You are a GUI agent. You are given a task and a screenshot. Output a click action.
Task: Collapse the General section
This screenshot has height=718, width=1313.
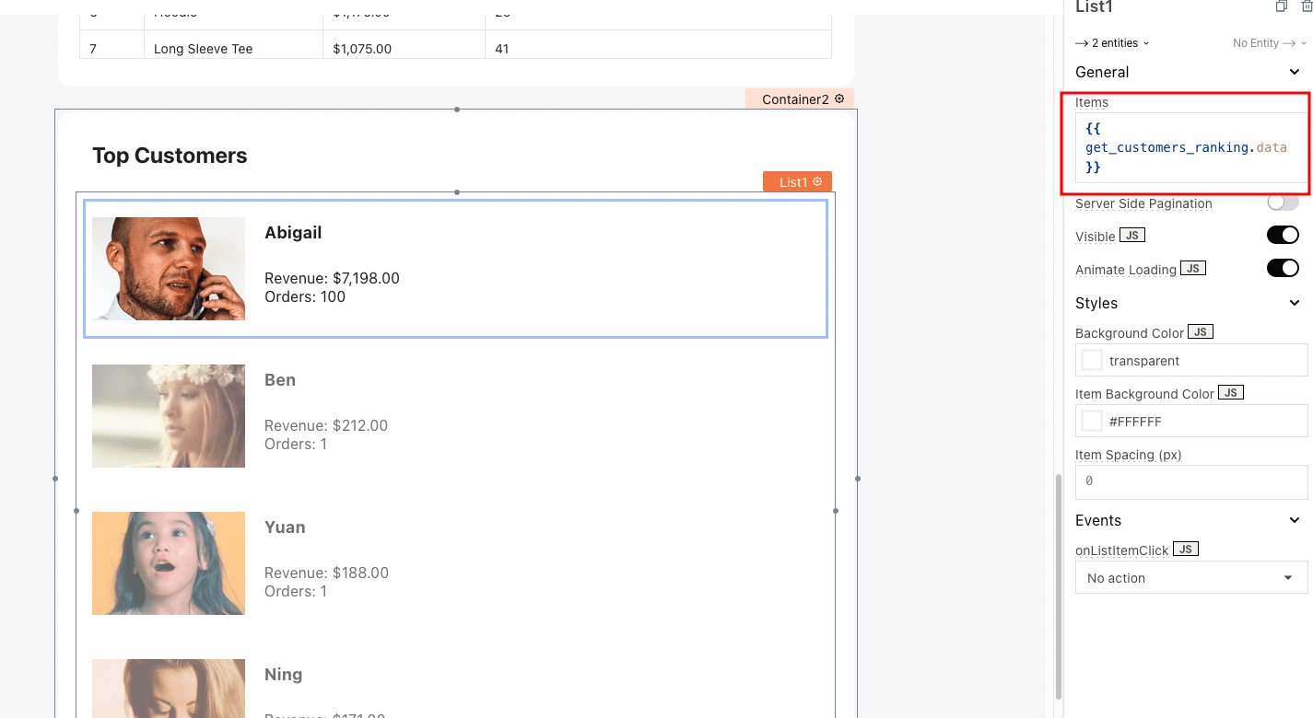coord(1295,72)
